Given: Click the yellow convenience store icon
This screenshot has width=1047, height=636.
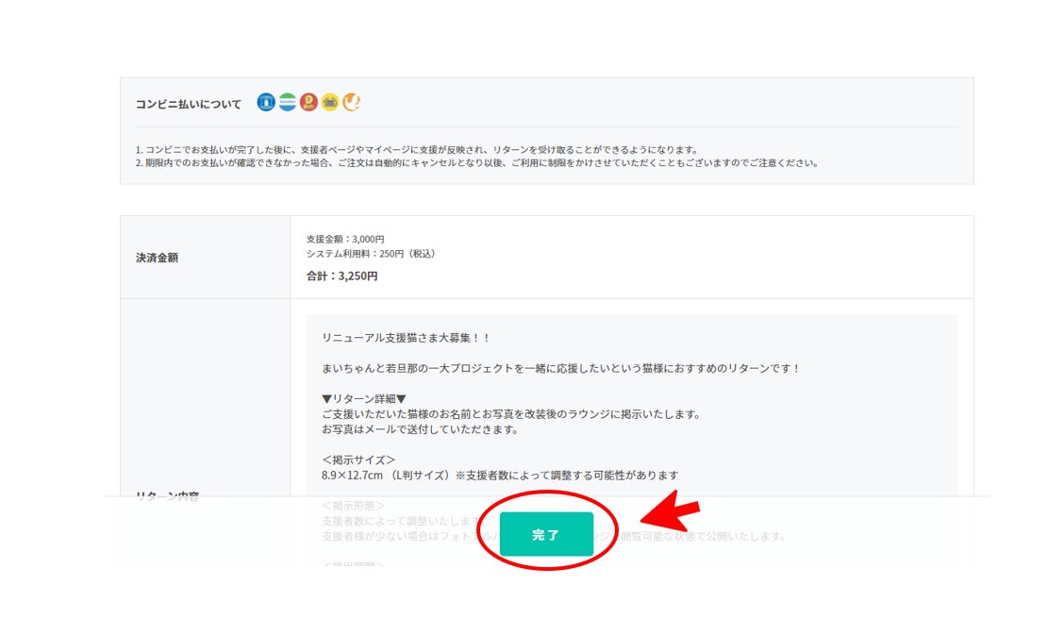Looking at the screenshot, I should pyautogui.click(x=329, y=103).
